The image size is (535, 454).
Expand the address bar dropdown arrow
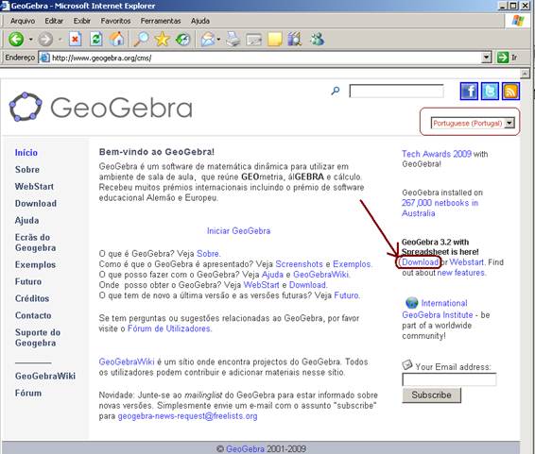487,58
